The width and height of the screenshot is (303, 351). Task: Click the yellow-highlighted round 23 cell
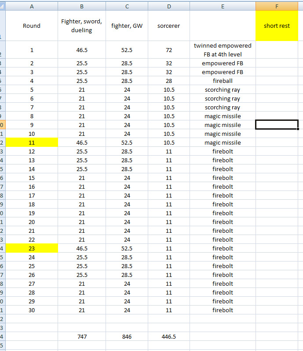(32, 248)
